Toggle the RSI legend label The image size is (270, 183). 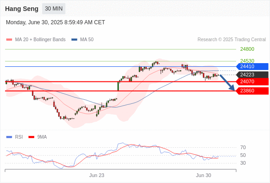(x=19, y=137)
